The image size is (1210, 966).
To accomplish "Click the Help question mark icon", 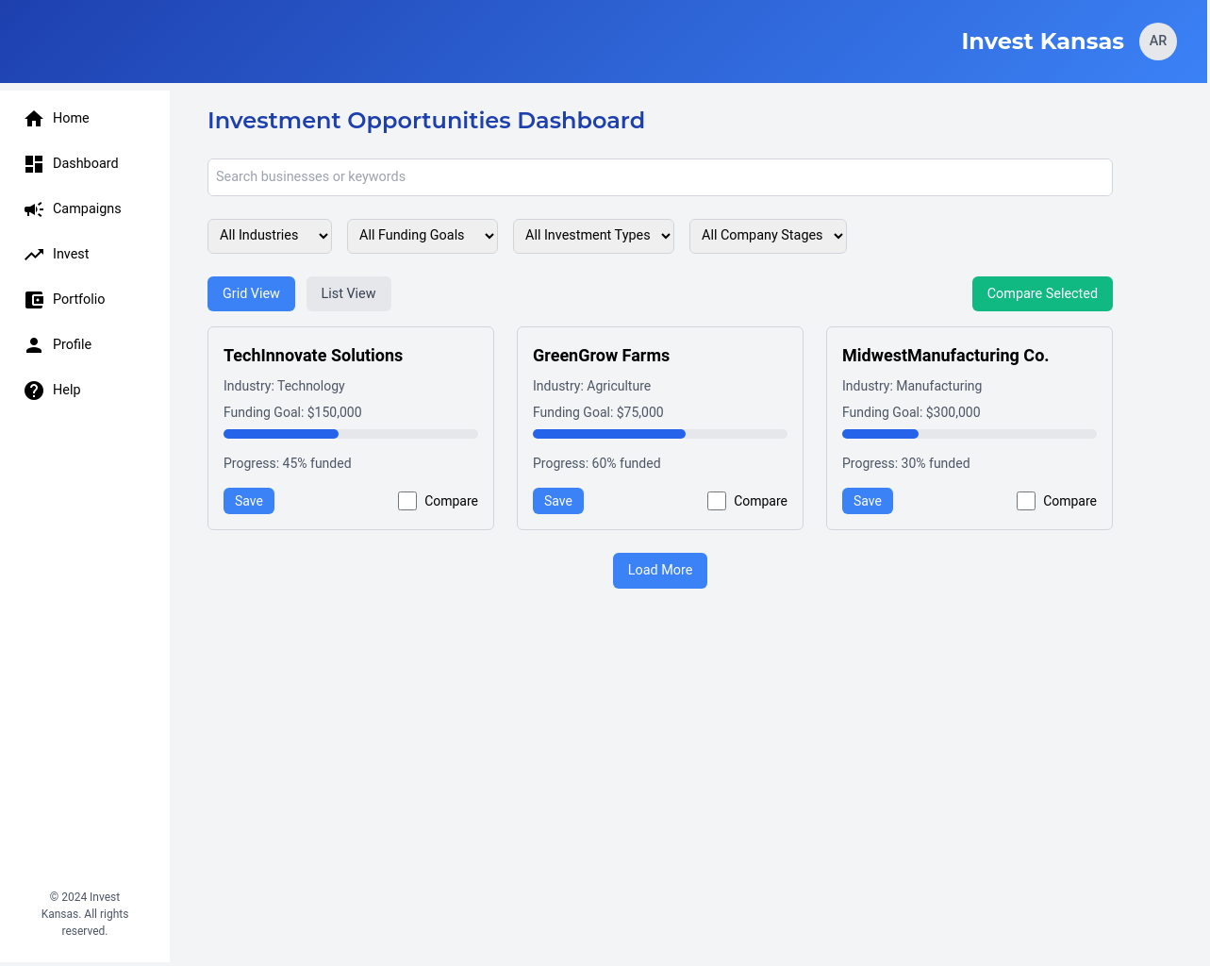I will coord(34,391).
